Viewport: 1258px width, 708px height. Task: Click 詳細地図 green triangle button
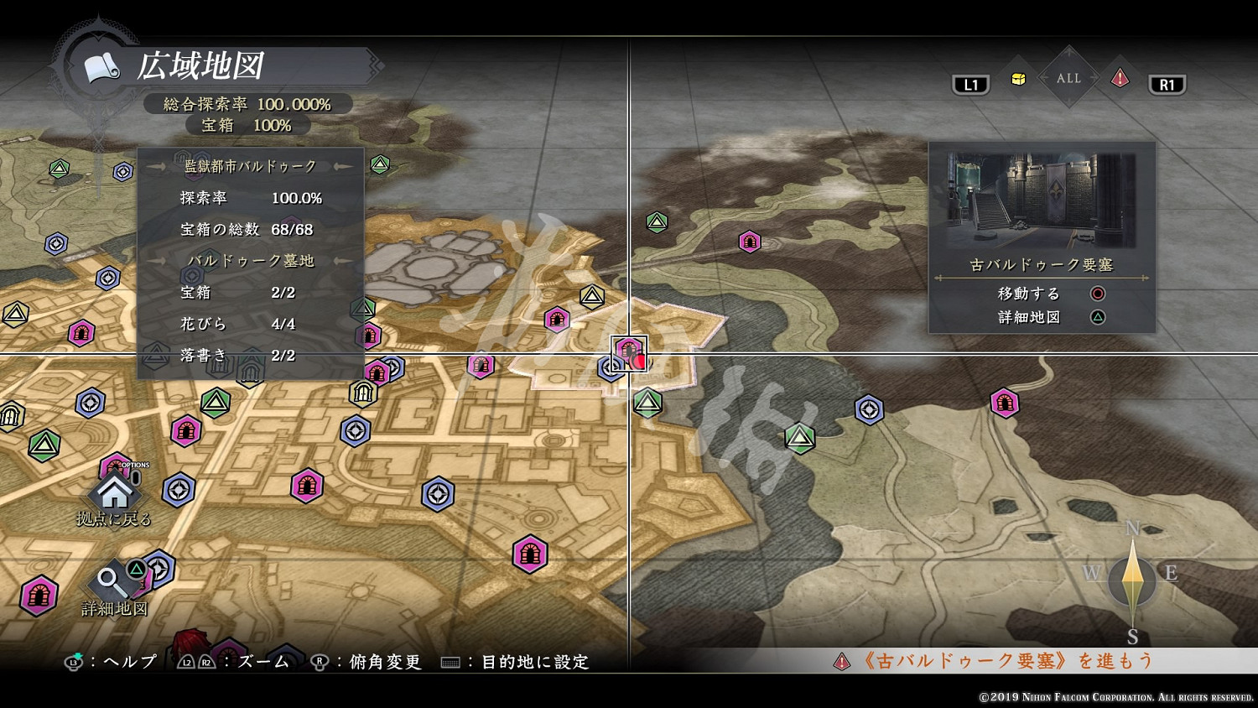pos(1097,317)
